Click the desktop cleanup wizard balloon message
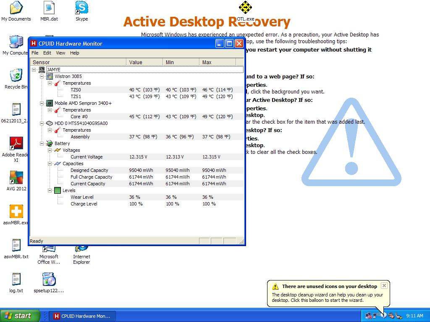 (x=328, y=297)
